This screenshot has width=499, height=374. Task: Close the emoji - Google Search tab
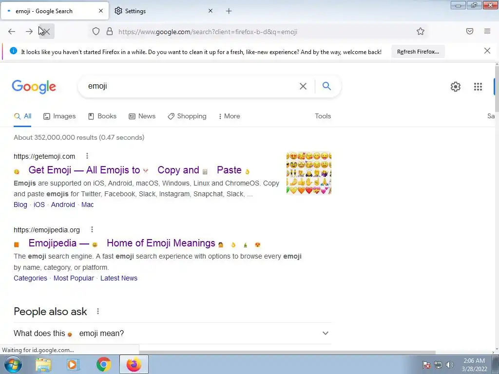100,11
